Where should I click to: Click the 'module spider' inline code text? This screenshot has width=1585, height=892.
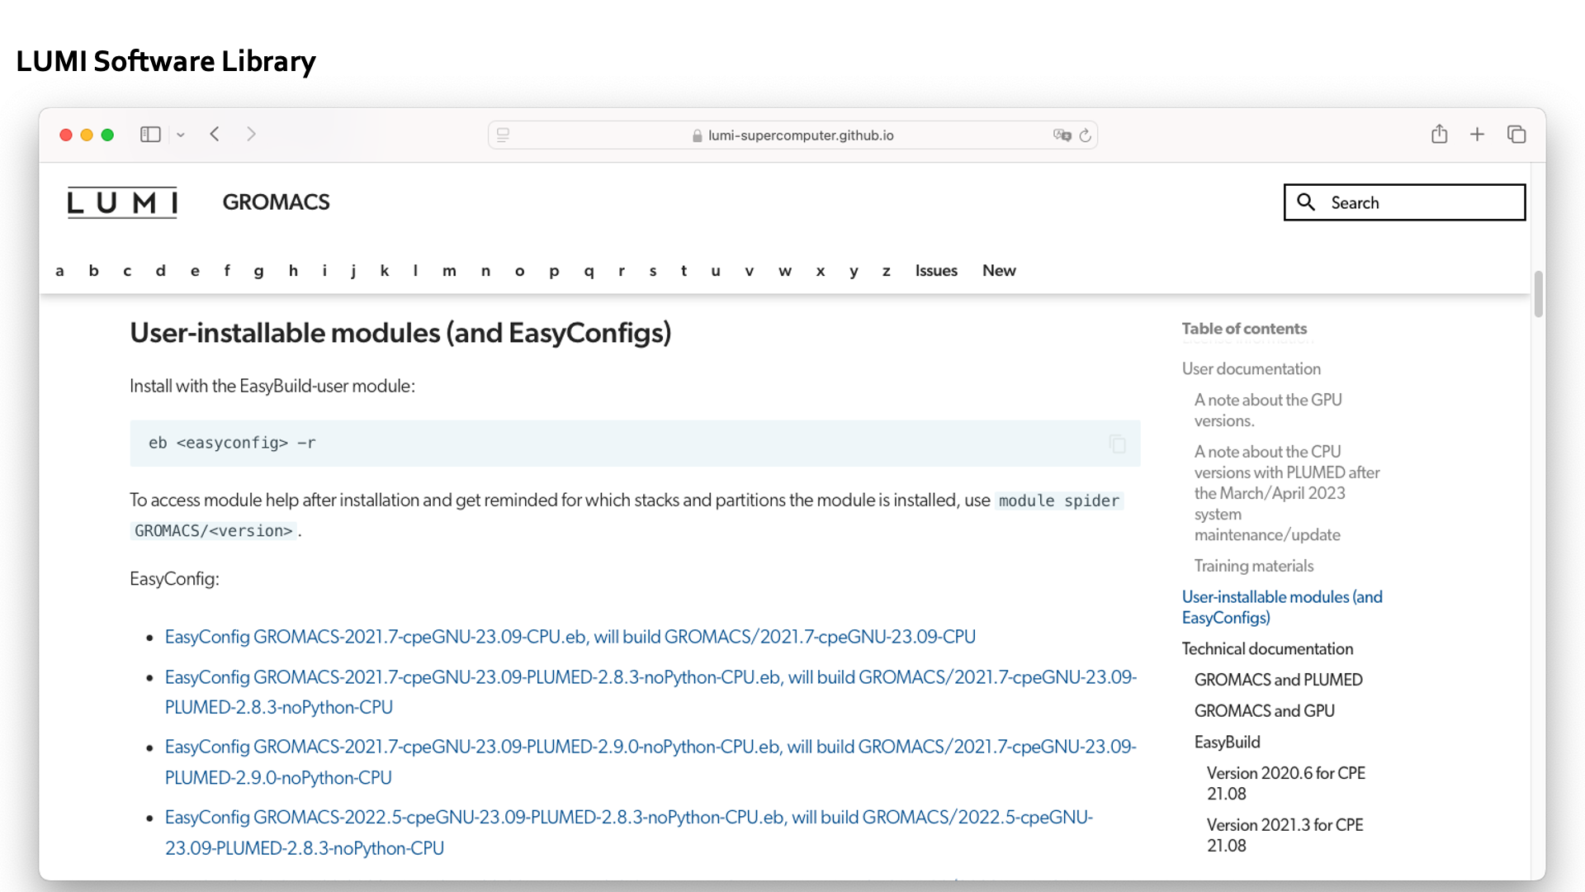(1059, 501)
